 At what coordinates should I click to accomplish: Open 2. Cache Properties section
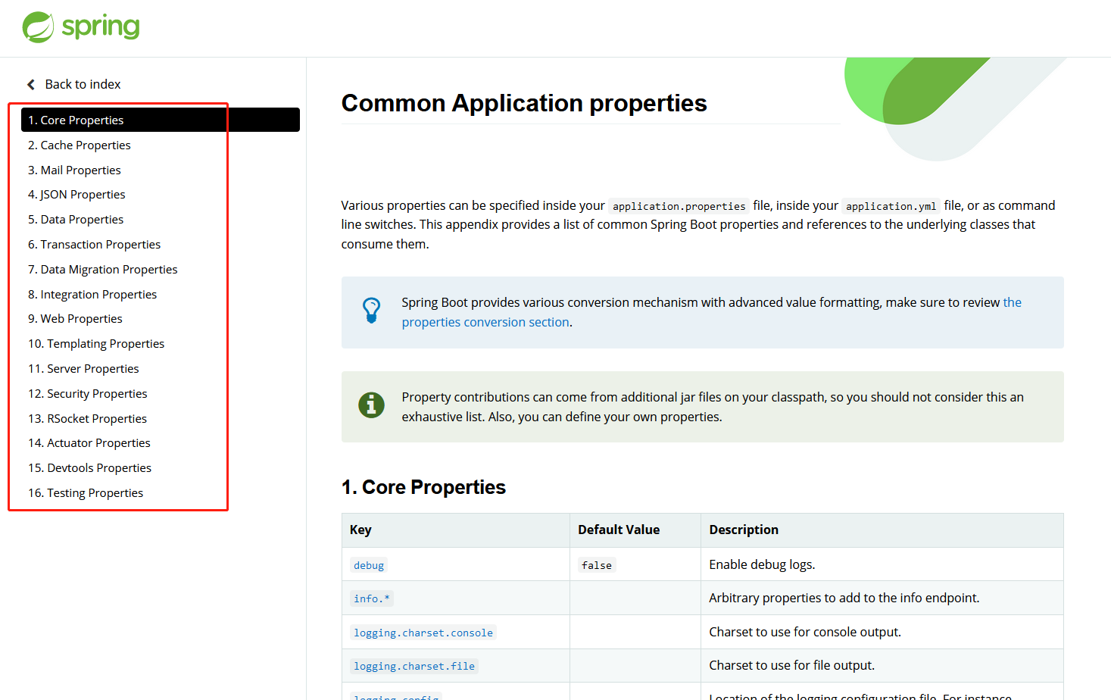80,145
